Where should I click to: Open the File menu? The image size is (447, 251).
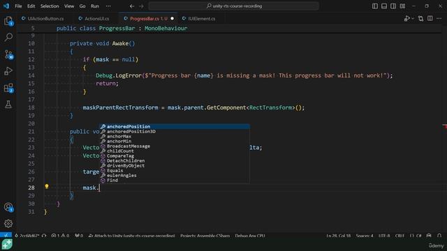click(x=18, y=6)
